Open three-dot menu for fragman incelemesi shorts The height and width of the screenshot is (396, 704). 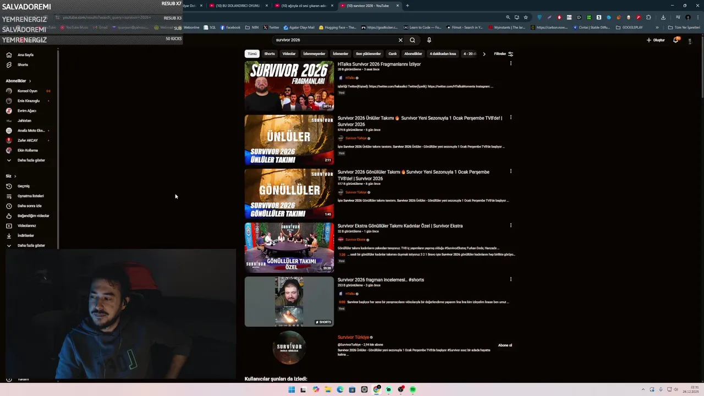510,279
